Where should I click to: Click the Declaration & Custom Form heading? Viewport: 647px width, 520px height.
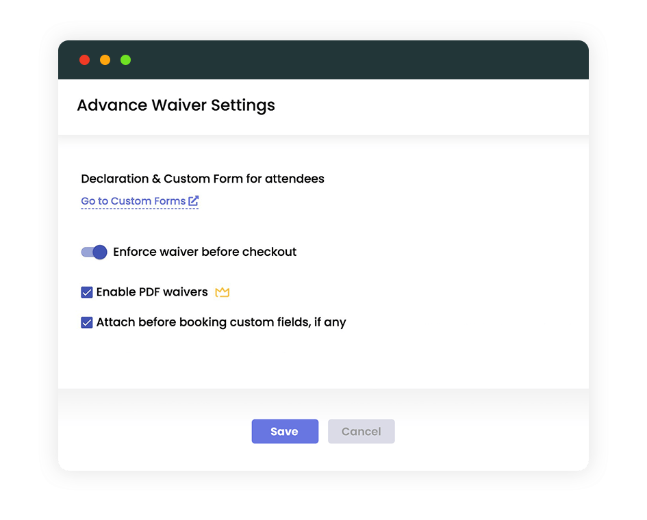(x=203, y=179)
